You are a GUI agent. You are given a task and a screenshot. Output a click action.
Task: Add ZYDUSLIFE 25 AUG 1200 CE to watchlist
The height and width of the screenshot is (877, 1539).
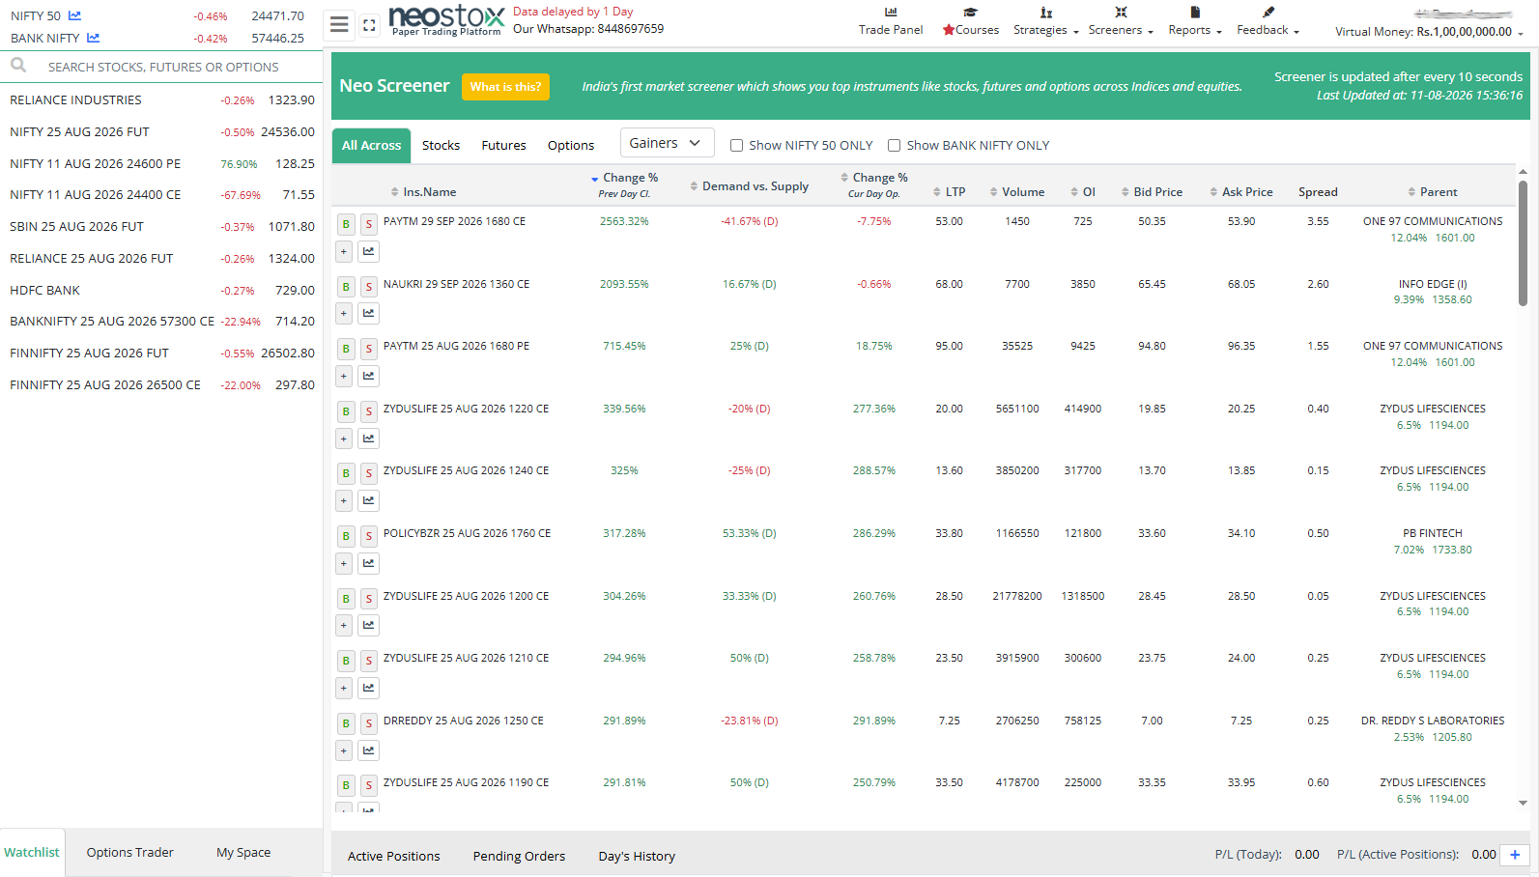click(x=344, y=626)
